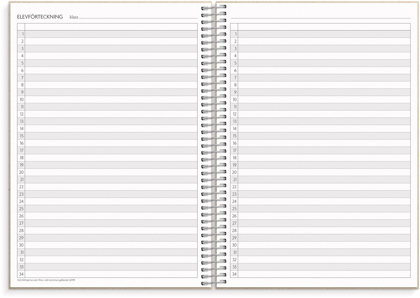Click row 22 line on left page
This screenshot has width=420, height=298.
pos(111,187)
